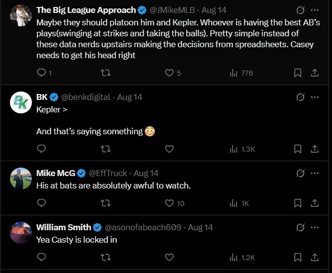Like BK's Kepler tweet
Screen dimensions: 332x273
tap(169, 149)
